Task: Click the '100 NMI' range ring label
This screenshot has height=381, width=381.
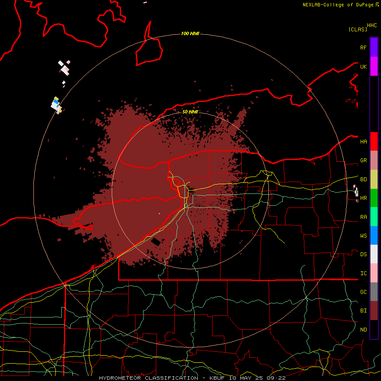Action: pyautogui.click(x=190, y=33)
